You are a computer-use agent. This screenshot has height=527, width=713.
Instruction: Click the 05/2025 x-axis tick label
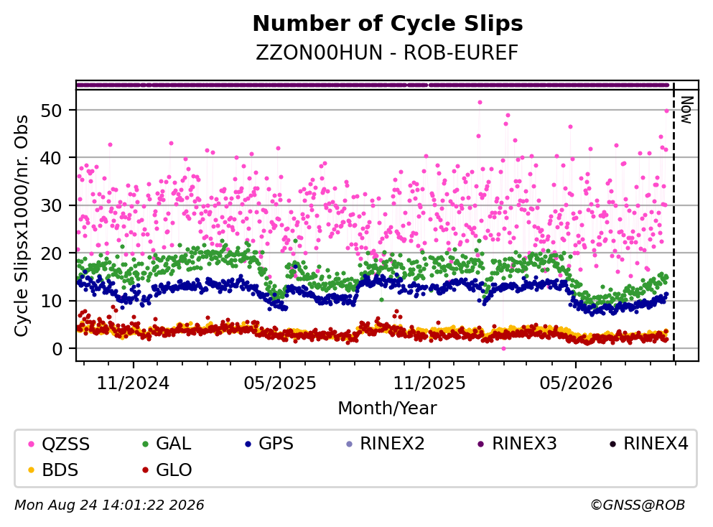click(x=279, y=383)
